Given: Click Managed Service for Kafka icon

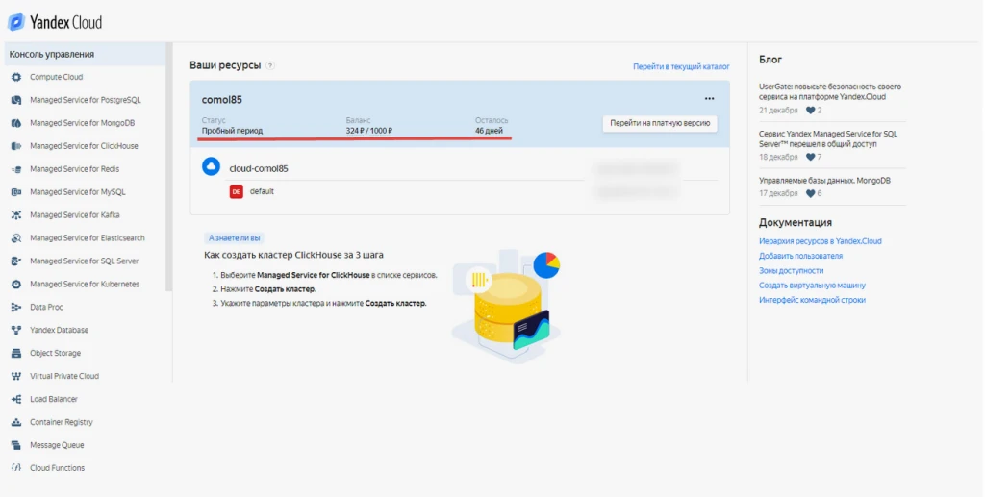Looking at the screenshot, I should pyautogui.click(x=16, y=215).
